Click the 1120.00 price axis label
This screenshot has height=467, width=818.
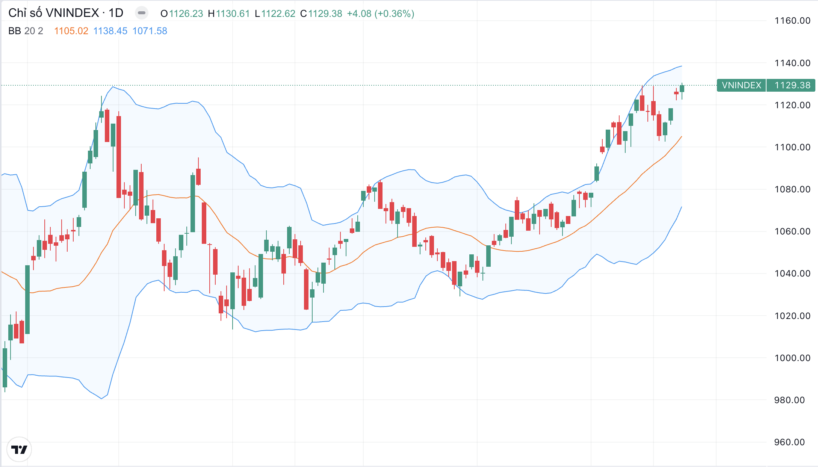(792, 105)
